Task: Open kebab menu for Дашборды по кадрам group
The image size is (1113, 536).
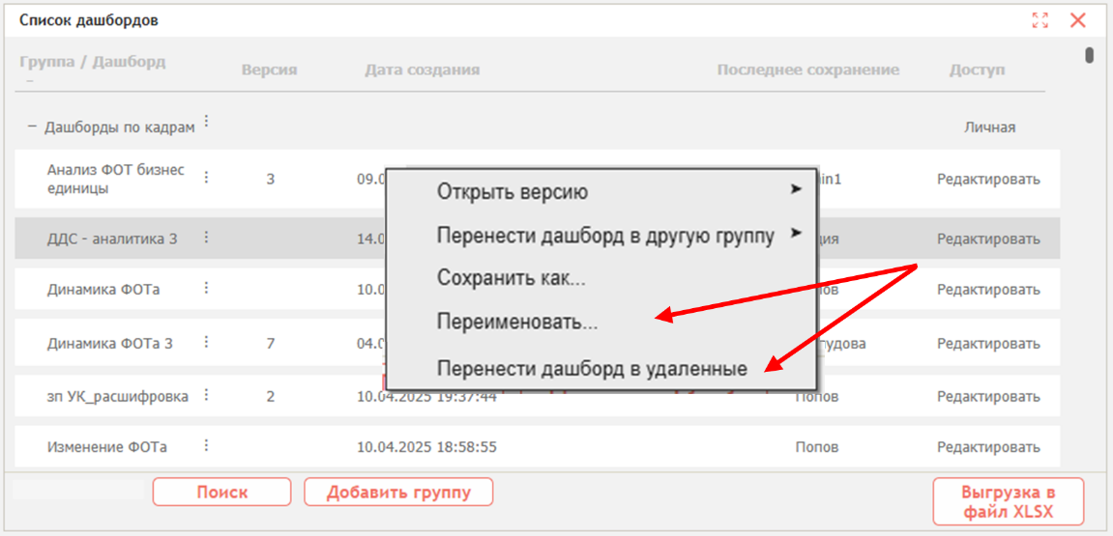Action: coord(207,122)
